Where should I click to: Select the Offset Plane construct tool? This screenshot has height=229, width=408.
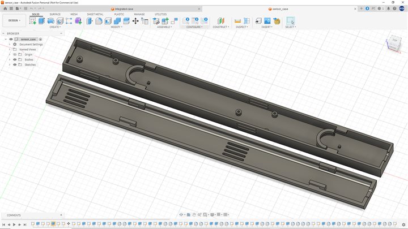point(220,21)
